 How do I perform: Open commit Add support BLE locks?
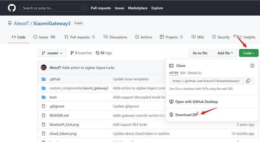tap(130, 125)
